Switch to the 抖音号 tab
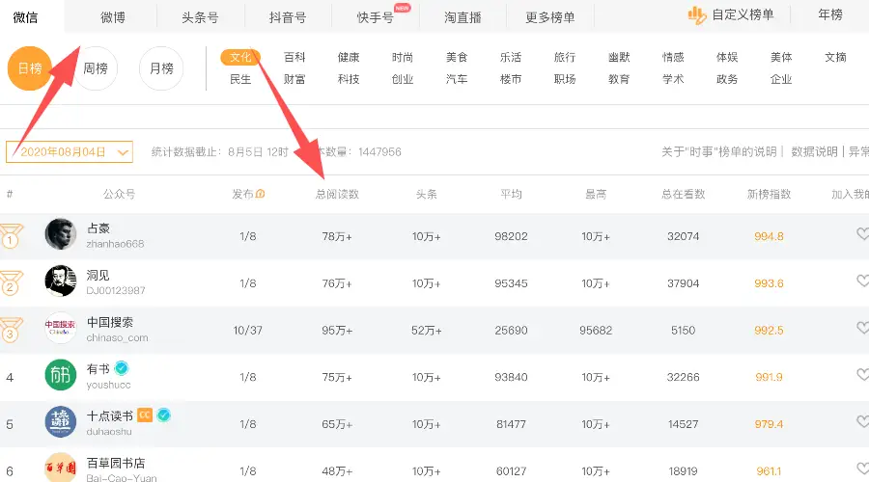The height and width of the screenshot is (482, 869). click(x=288, y=17)
